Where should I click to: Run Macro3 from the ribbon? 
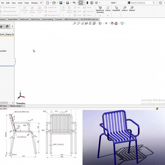(x=132, y=9)
